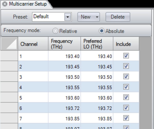Close the Multicarrier Setup tab
Screen dimensions: 154x129
point(5,4)
